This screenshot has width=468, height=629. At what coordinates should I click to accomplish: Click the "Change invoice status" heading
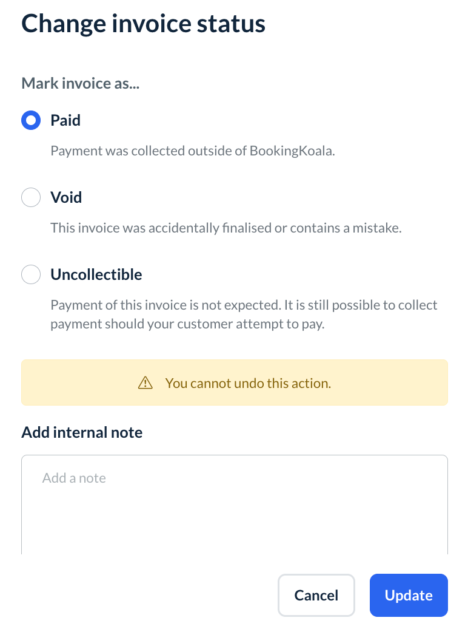(x=143, y=24)
